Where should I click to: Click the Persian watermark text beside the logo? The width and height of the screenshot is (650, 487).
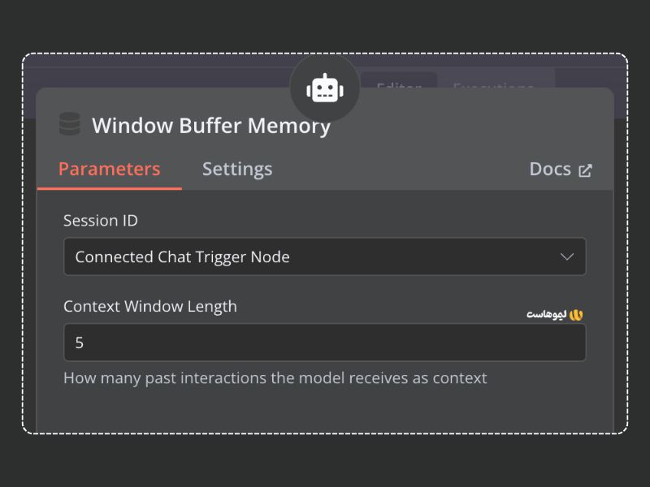point(545,315)
